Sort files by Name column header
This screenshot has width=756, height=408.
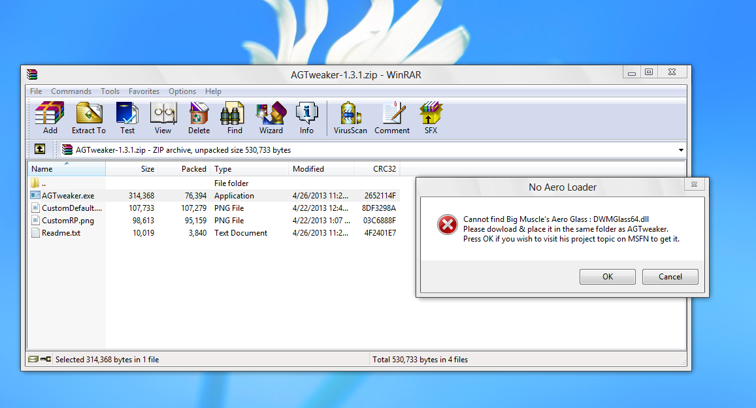66,168
